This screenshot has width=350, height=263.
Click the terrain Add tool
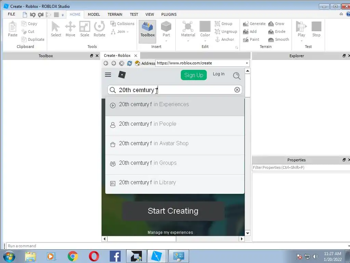click(x=250, y=32)
